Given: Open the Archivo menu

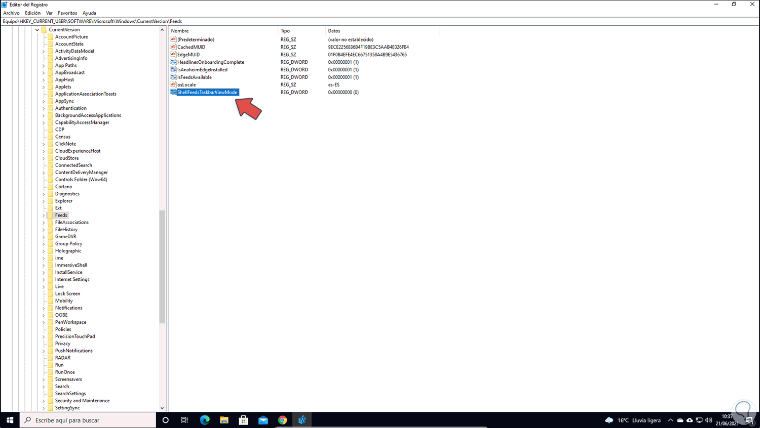Looking at the screenshot, I should [x=11, y=13].
